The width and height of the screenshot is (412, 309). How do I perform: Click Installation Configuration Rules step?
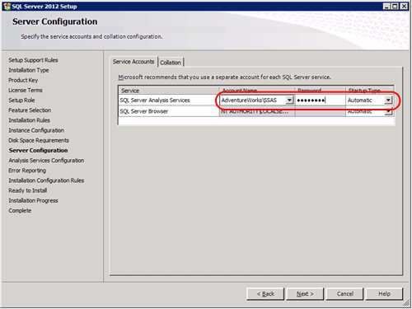coord(46,180)
